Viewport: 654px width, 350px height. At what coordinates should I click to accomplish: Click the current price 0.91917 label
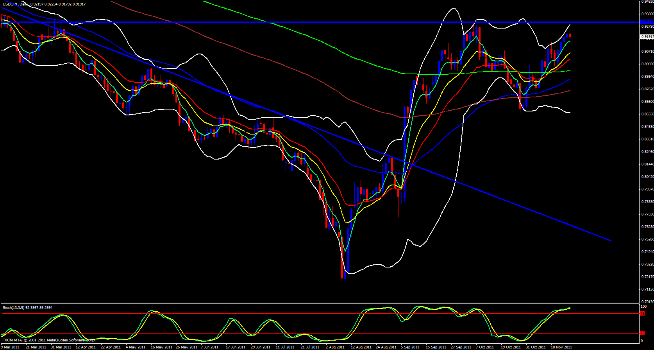pyautogui.click(x=647, y=37)
